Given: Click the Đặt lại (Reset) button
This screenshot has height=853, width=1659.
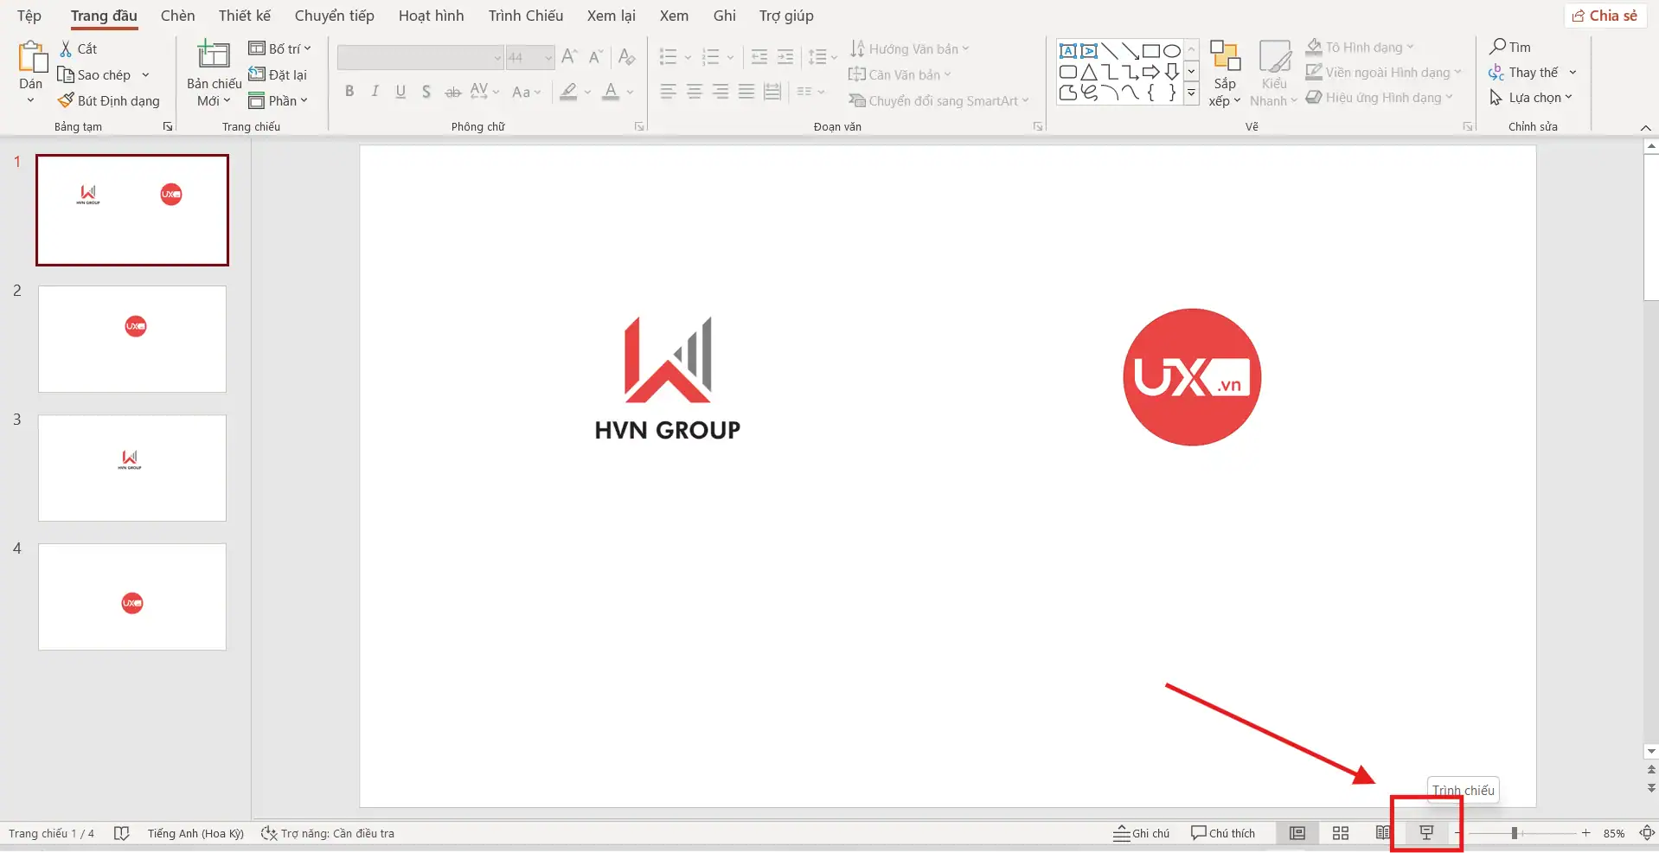Looking at the screenshot, I should 279,74.
